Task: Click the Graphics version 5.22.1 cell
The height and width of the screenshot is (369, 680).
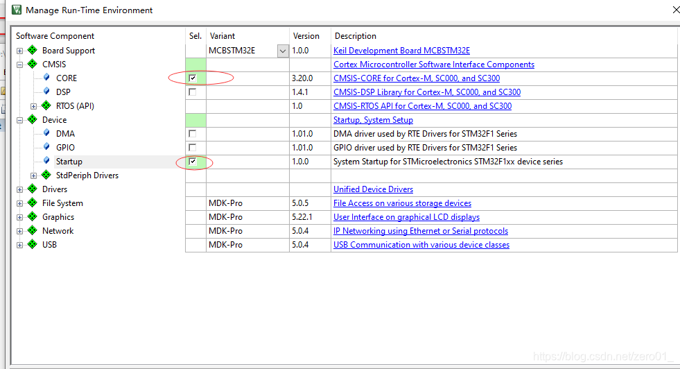Action: pos(310,217)
